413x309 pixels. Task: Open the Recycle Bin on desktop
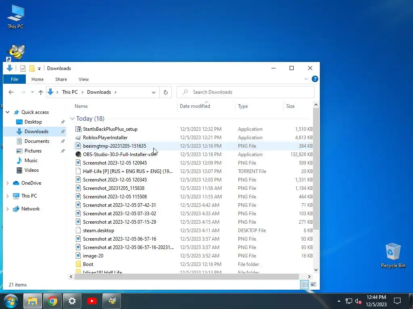coord(393,255)
